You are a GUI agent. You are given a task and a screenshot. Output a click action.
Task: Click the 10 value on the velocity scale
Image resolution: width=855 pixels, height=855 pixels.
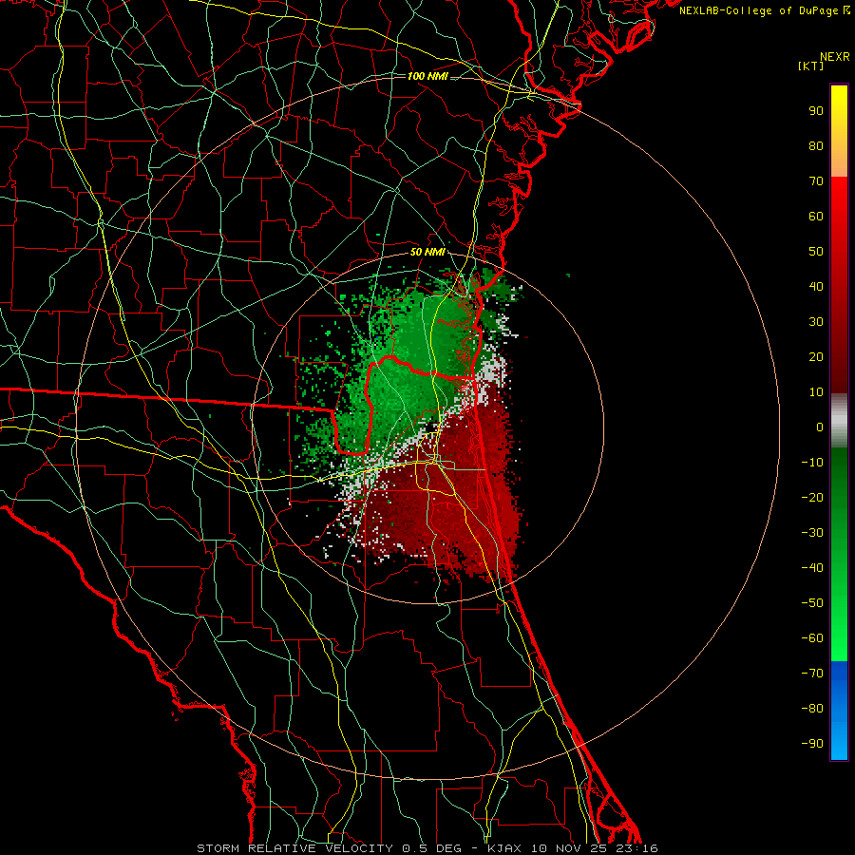pos(816,392)
